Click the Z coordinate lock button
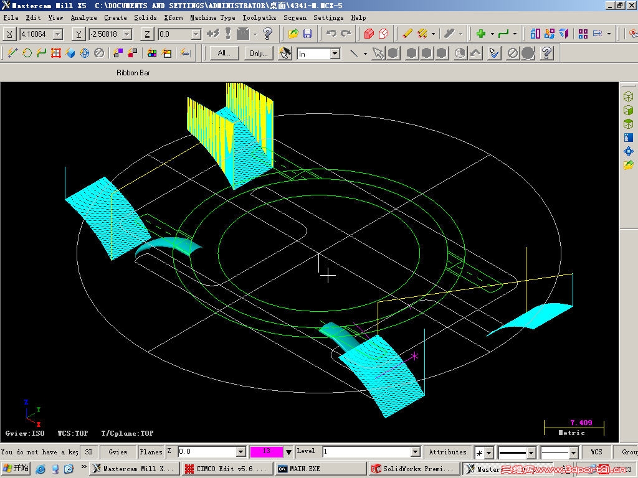 pos(147,34)
